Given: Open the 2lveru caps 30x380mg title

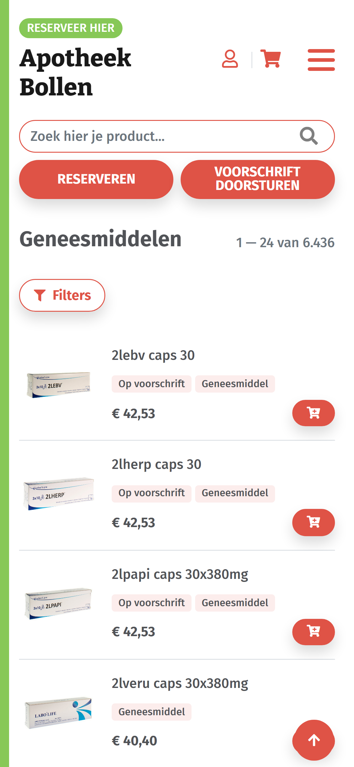Looking at the screenshot, I should pos(180,684).
